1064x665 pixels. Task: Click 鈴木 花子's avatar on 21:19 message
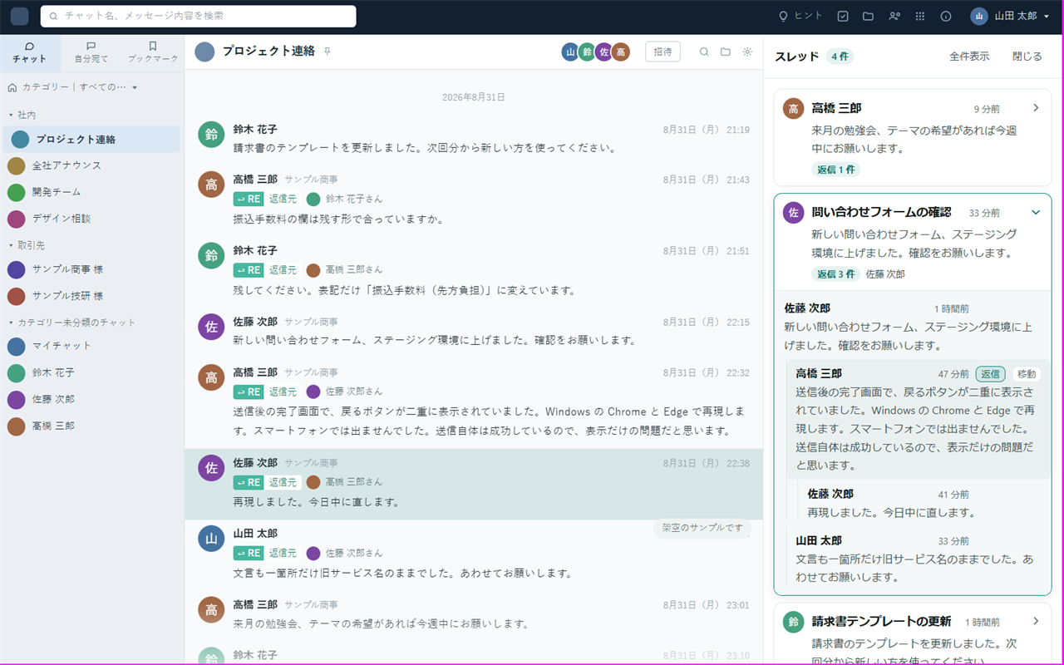pyautogui.click(x=211, y=134)
